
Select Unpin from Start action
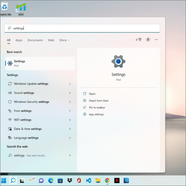(x=99, y=101)
